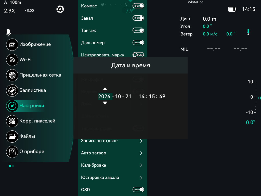Viewport: 261px width, 196px height.
Task: Open the Баллистика bullet icon
Action: point(12,91)
